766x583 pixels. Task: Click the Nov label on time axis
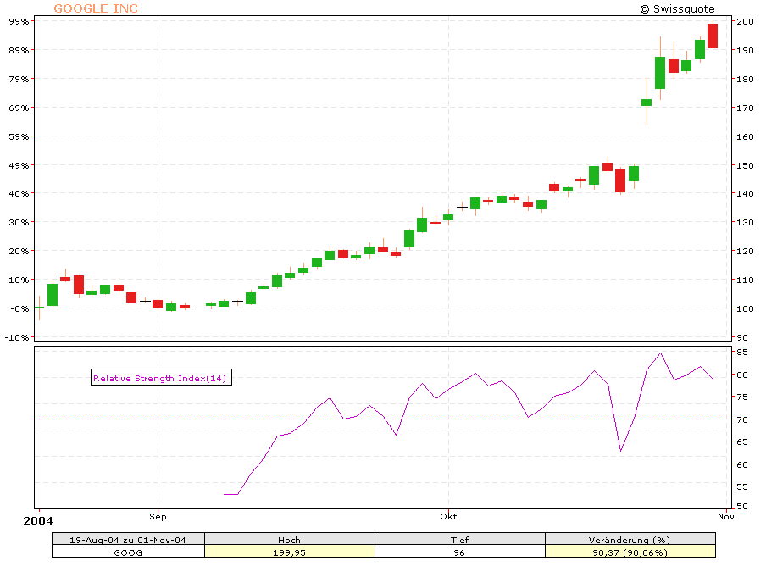pyautogui.click(x=726, y=517)
